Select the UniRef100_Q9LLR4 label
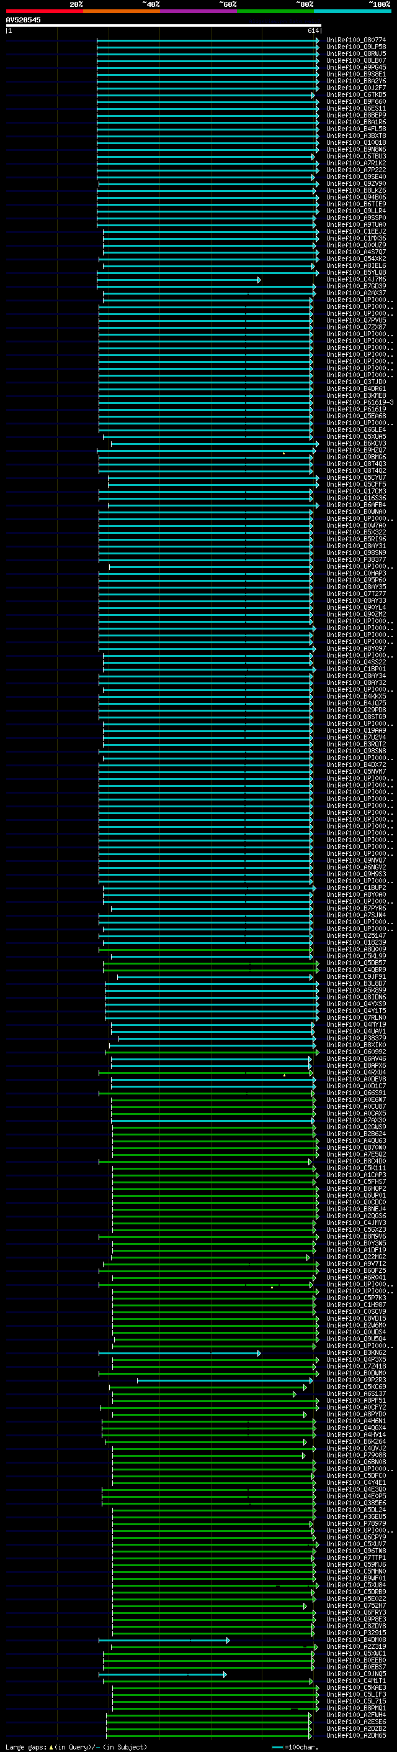The width and height of the screenshot is (397, 1752). pyautogui.click(x=356, y=211)
